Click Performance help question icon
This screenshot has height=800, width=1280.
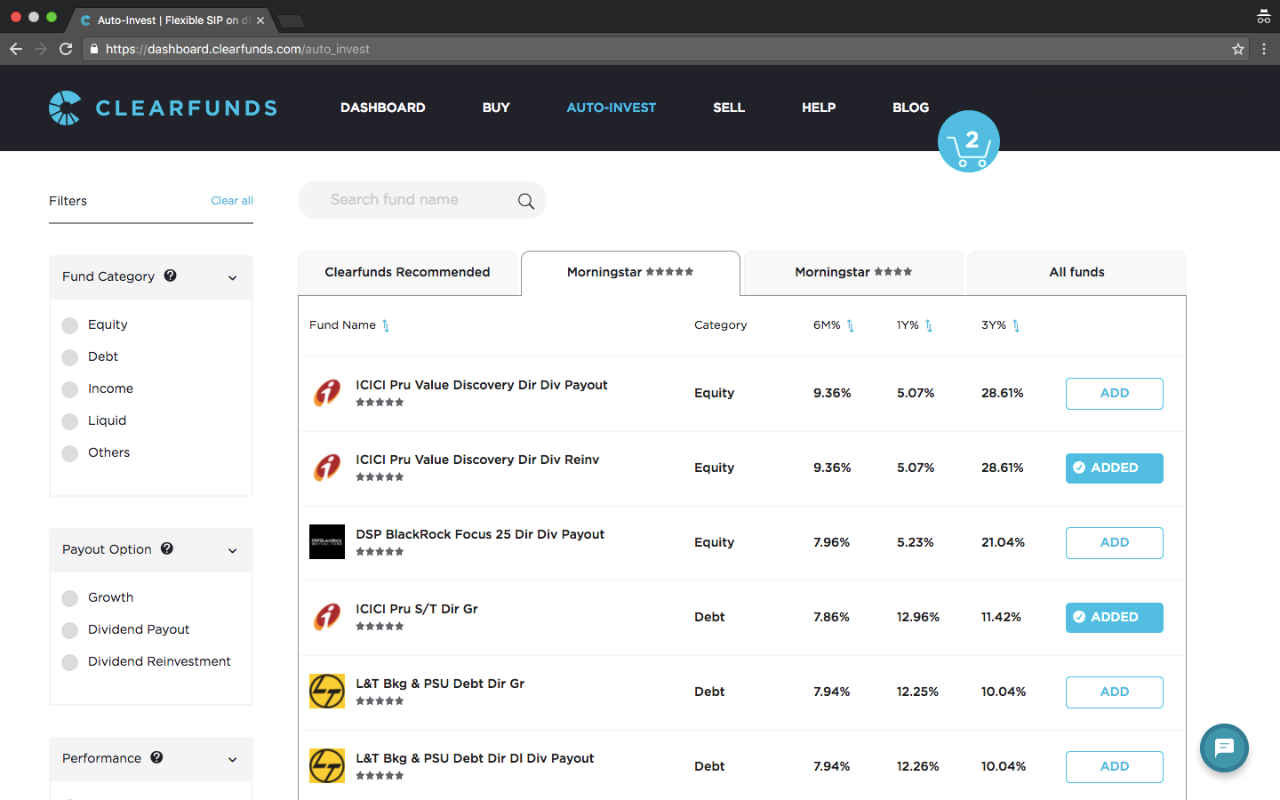pos(156,757)
